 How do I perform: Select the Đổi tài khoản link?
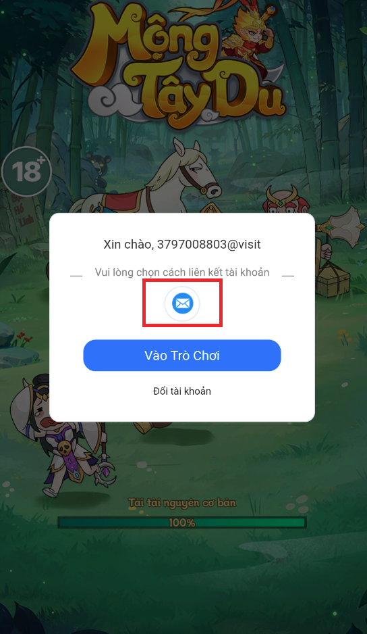[x=182, y=391]
